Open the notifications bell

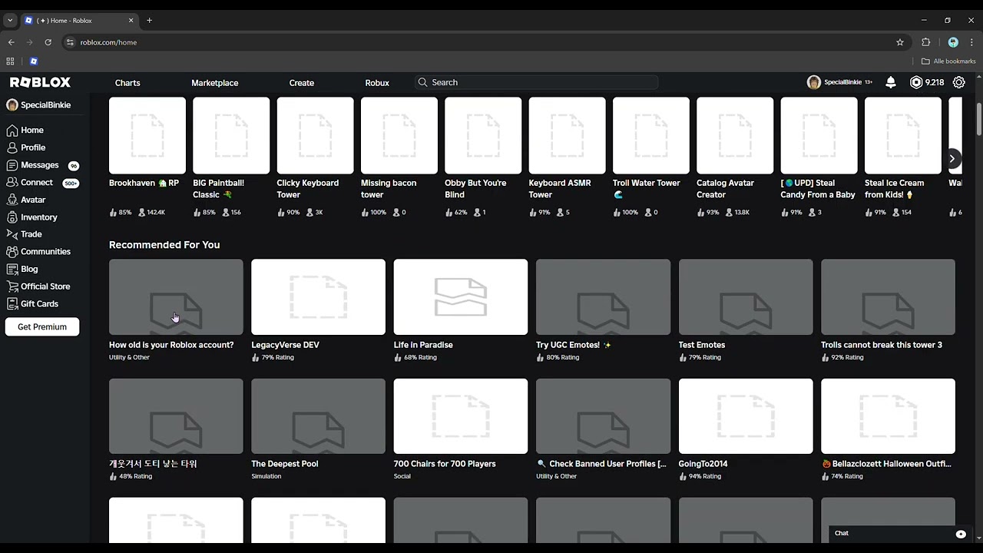tap(891, 82)
